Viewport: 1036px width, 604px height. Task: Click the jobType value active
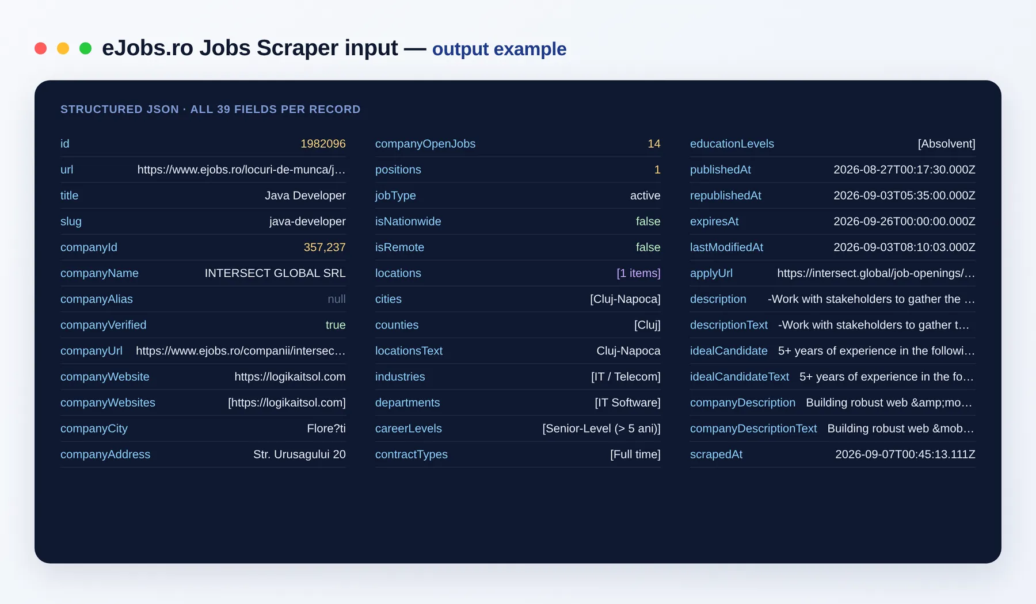tap(645, 196)
